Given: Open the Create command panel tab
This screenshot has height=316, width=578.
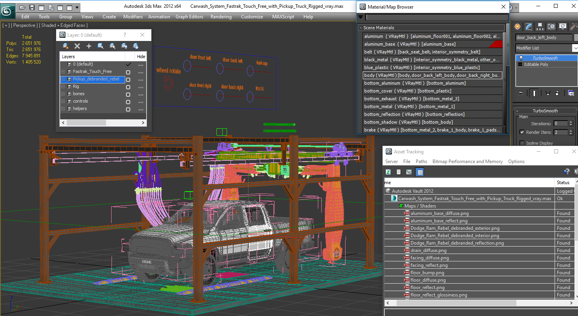Looking at the screenshot, I should 517,27.
